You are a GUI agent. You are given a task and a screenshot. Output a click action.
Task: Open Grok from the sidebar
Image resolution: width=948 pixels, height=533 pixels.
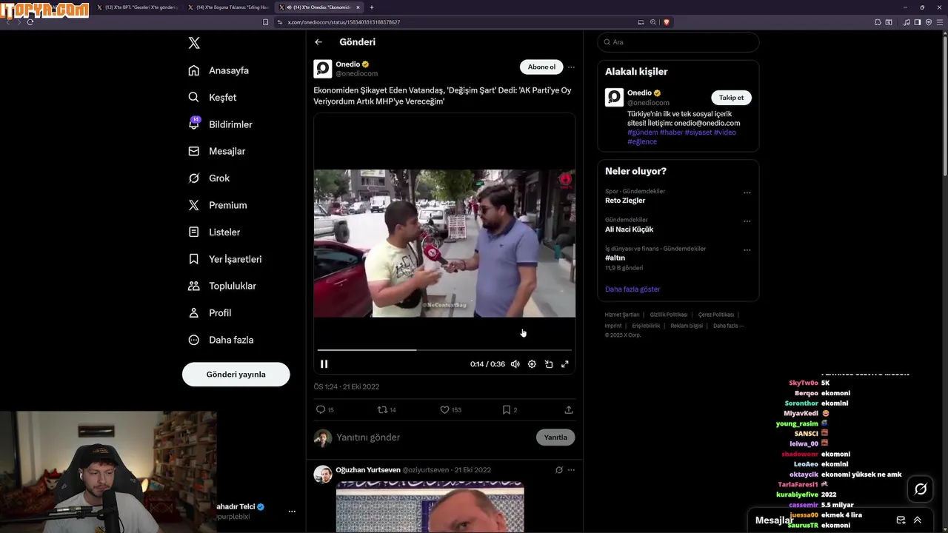tap(209, 178)
